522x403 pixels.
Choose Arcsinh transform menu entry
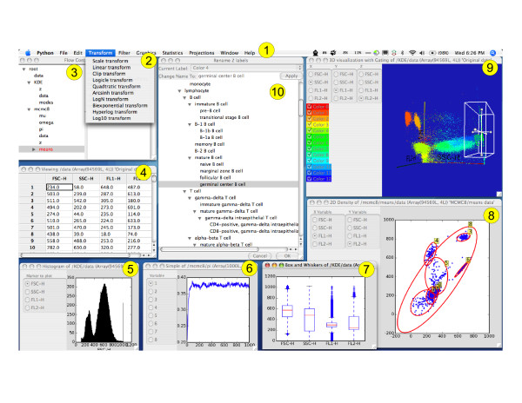pyautogui.click(x=113, y=93)
